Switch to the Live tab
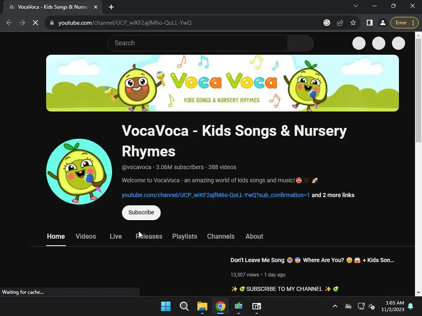422x316 pixels. [x=116, y=237]
